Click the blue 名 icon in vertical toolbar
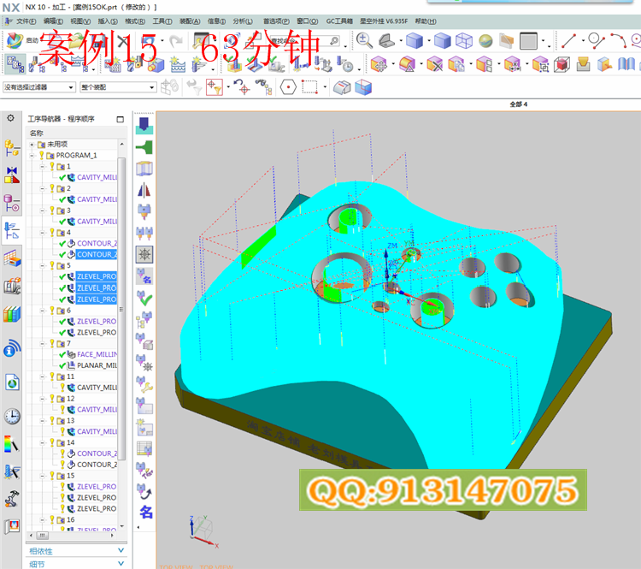 tap(145, 512)
